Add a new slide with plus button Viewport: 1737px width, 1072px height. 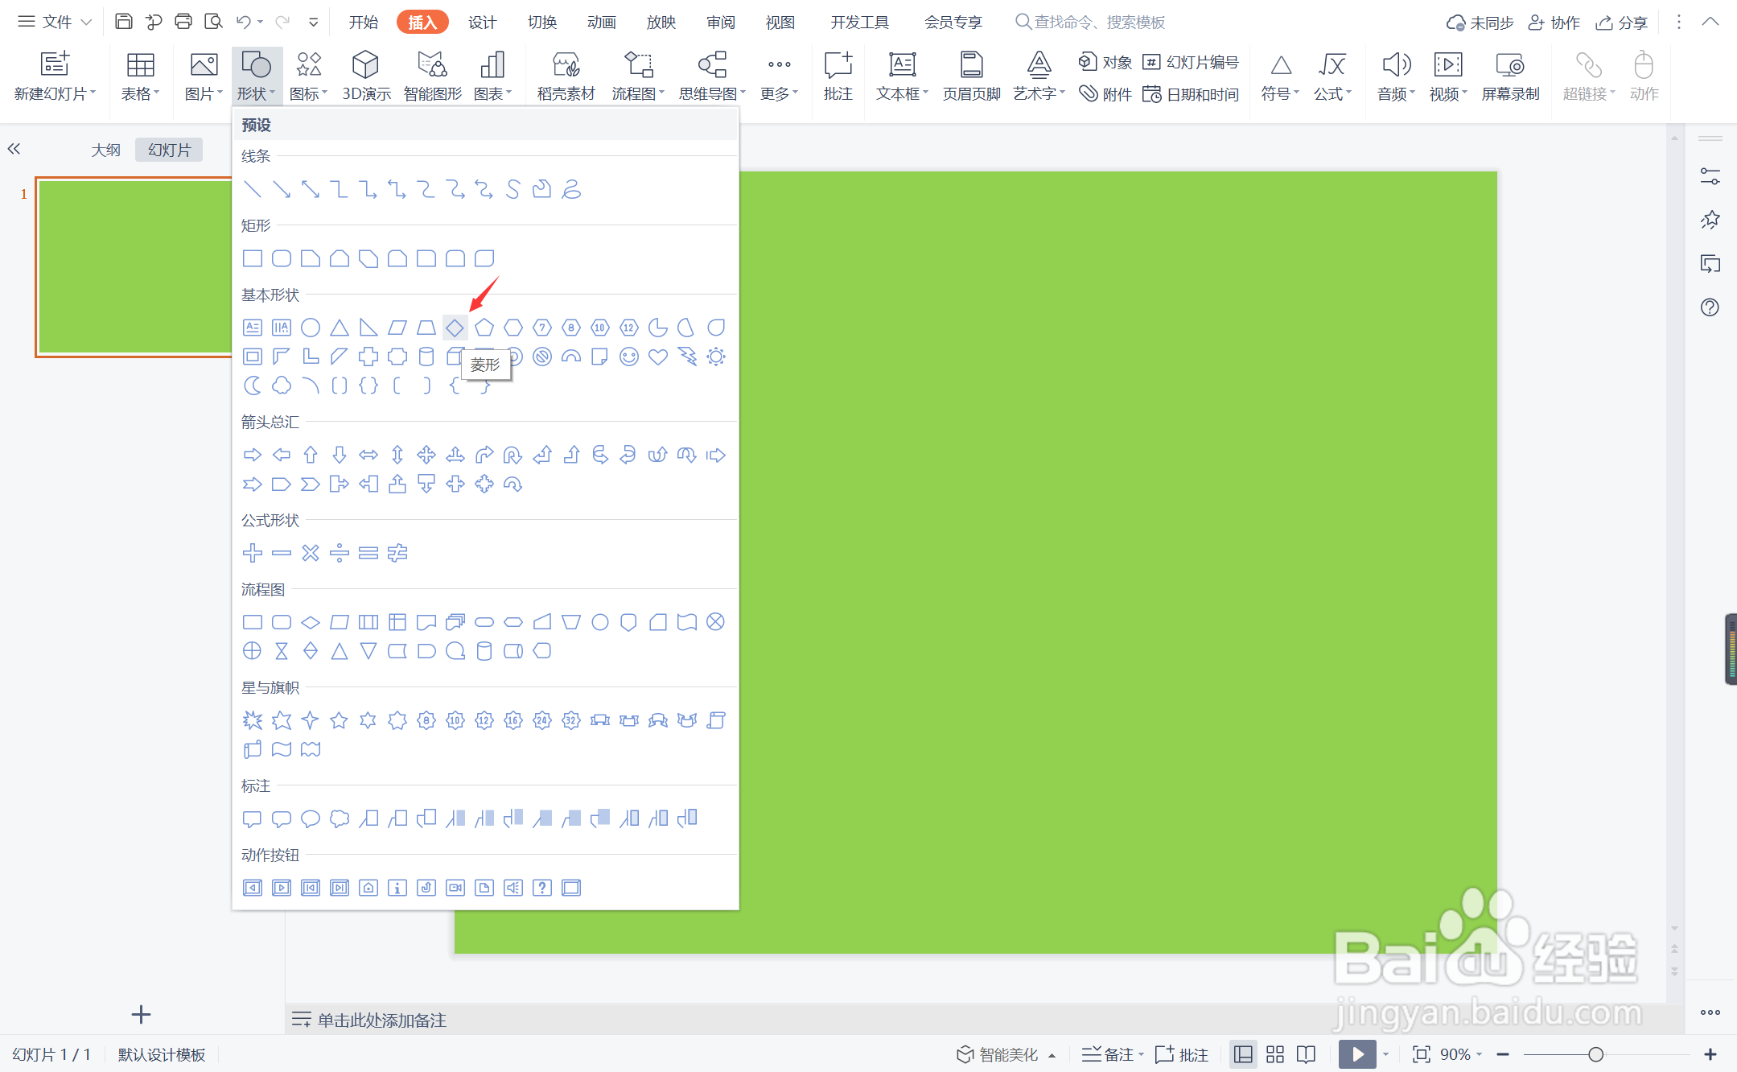click(x=141, y=1015)
